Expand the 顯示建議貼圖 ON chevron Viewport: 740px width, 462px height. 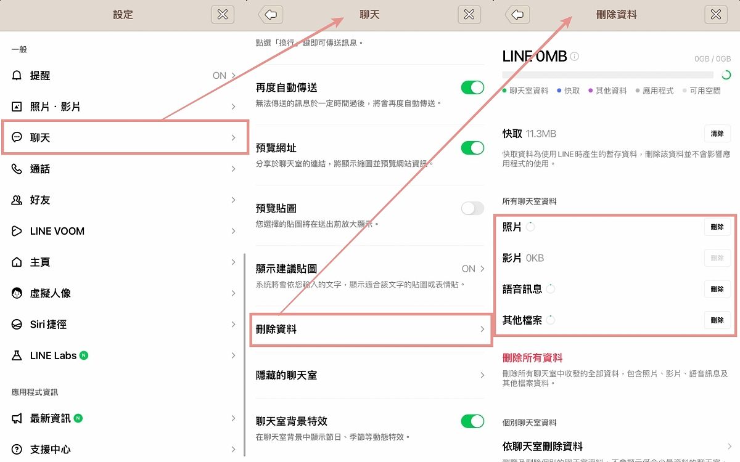pos(482,269)
